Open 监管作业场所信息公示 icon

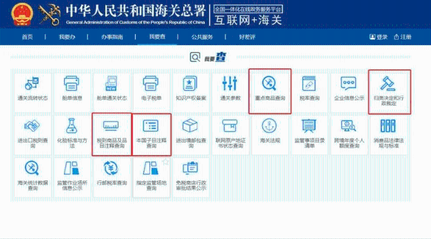tap(72, 168)
